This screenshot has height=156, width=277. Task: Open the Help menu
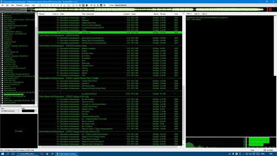point(33,5)
